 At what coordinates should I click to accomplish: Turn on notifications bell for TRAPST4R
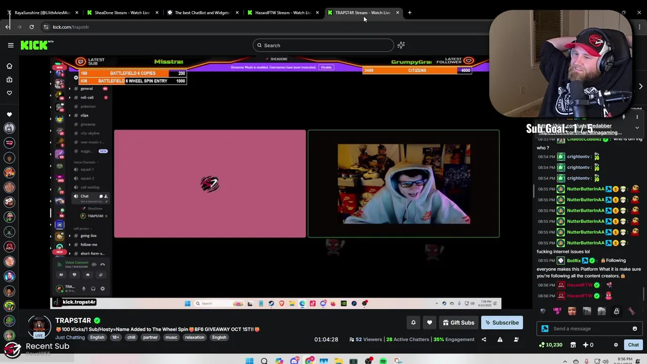click(413, 323)
